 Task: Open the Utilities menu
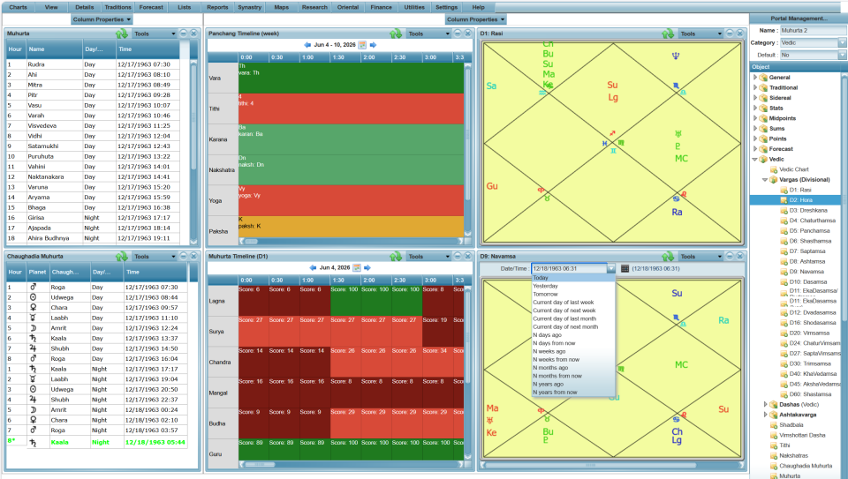coord(414,7)
